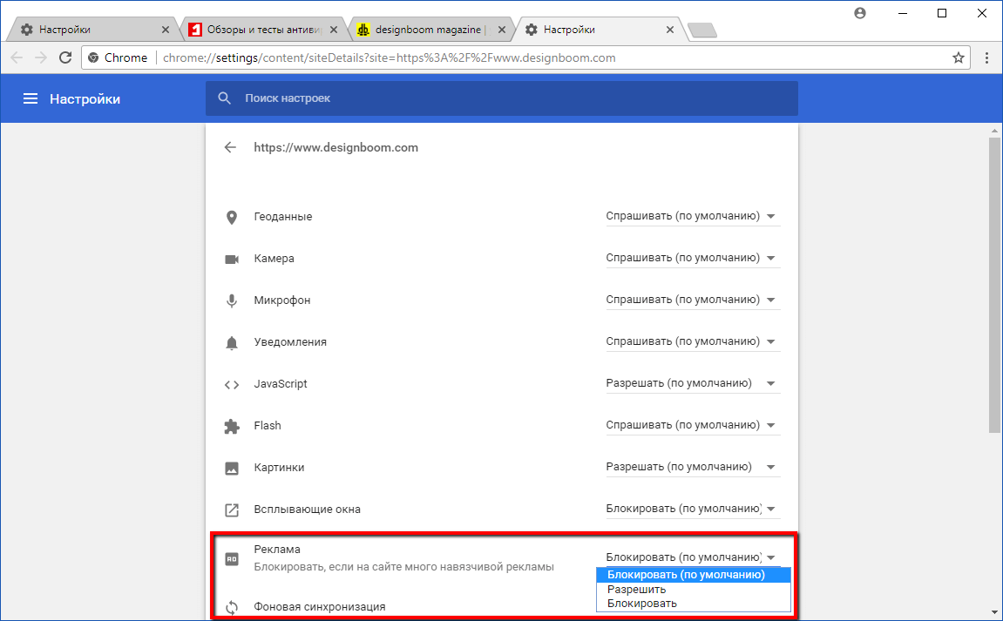The width and height of the screenshot is (1003, 621).
Task: Click the new tab button
Action: pyautogui.click(x=701, y=30)
